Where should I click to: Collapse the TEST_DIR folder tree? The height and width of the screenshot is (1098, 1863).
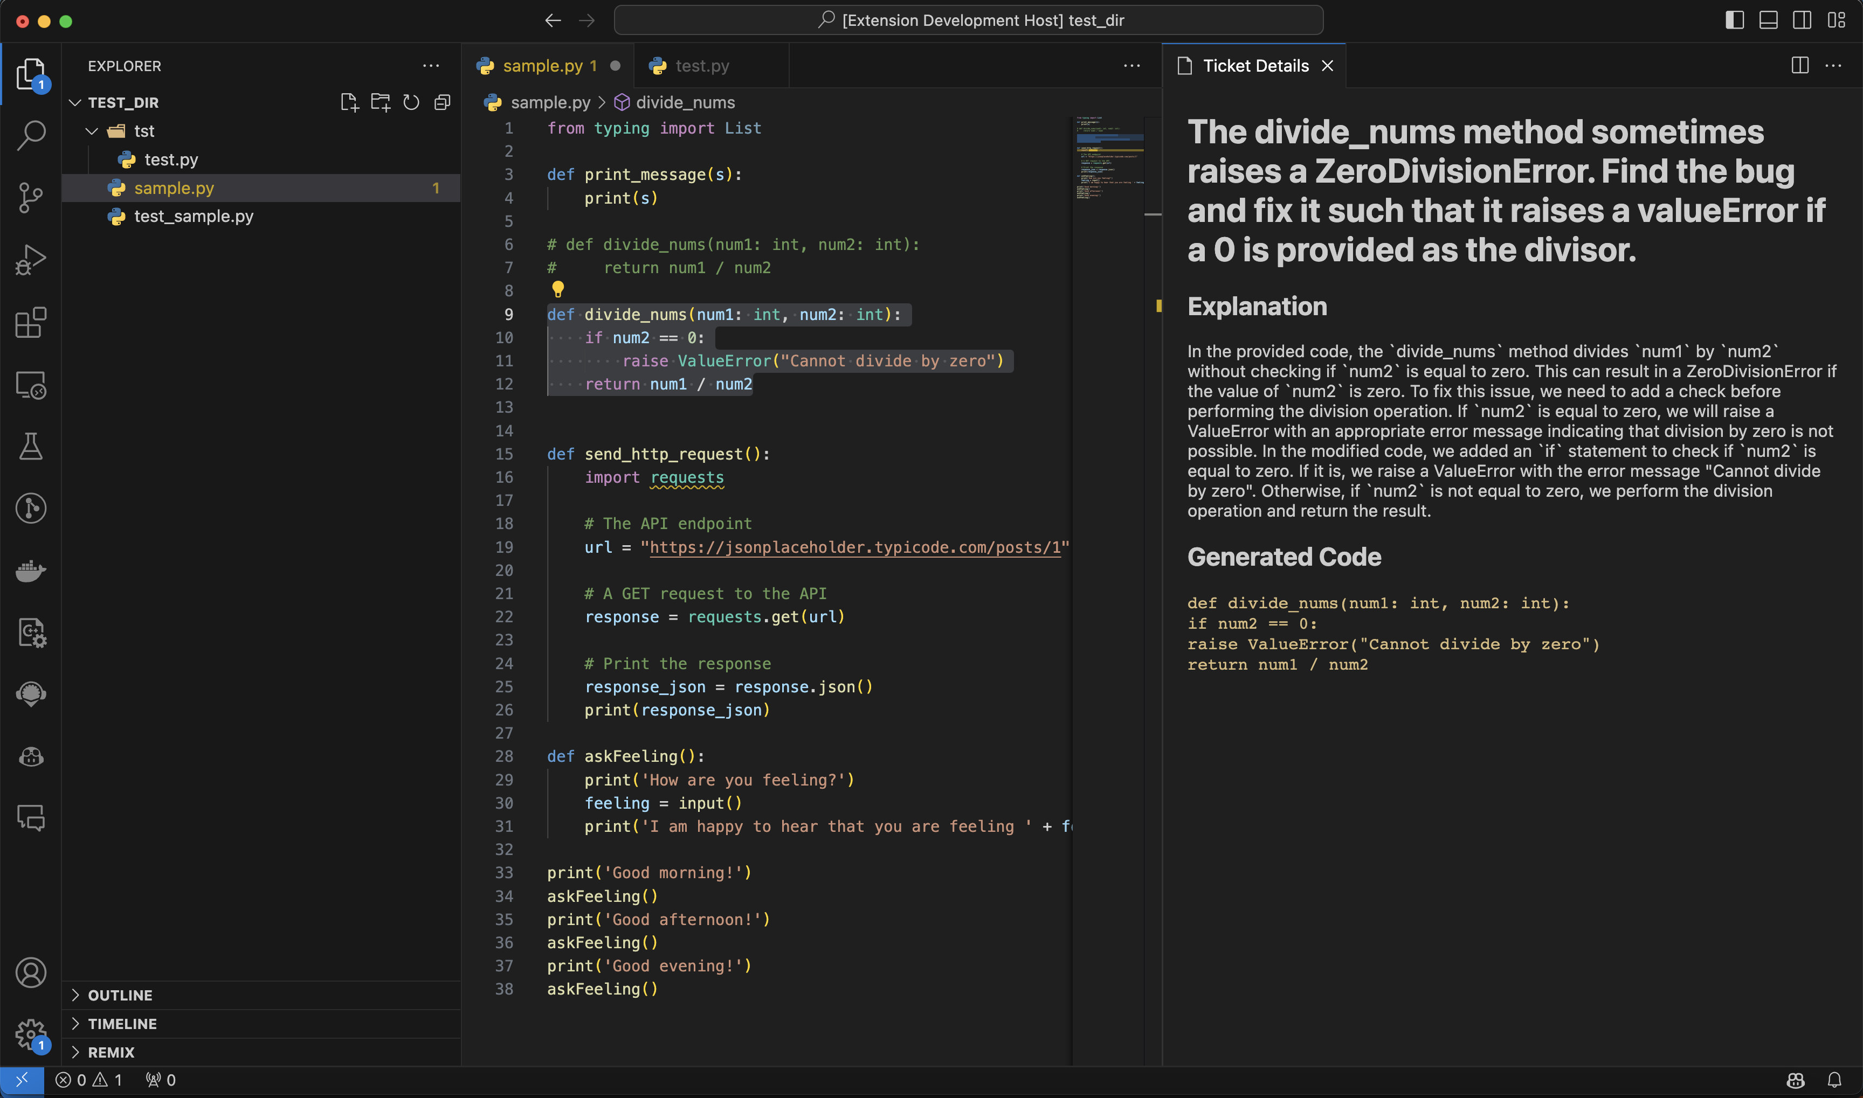pos(75,102)
